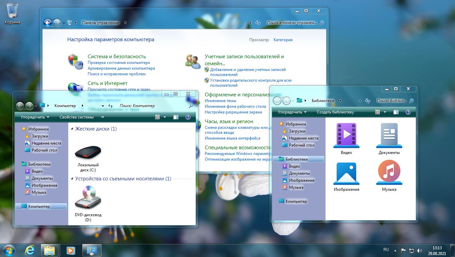Open Система и безопасность category link
Screen dimensions: 455x257
tap(117, 57)
